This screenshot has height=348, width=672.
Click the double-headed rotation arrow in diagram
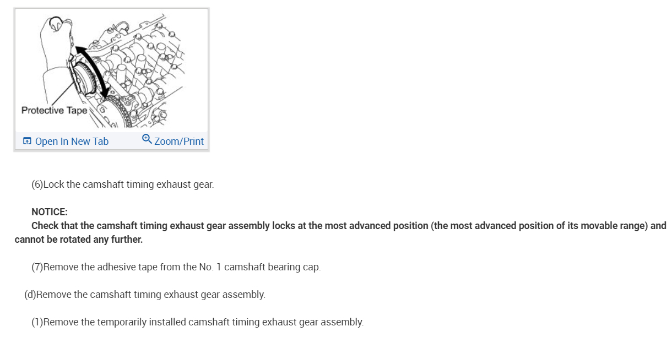pos(92,72)
